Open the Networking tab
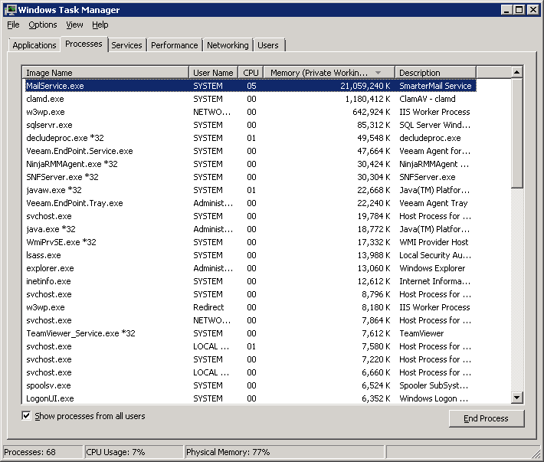The height and width of the screenshot is (462, 544). tap(228, 45)
